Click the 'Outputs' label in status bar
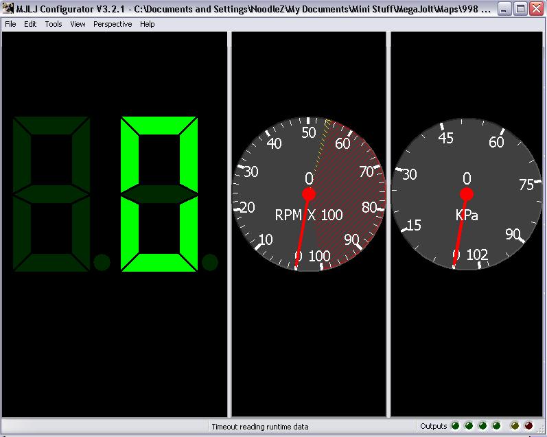The height and width of the screenshot is (437, 547). [x=434, y=426]
